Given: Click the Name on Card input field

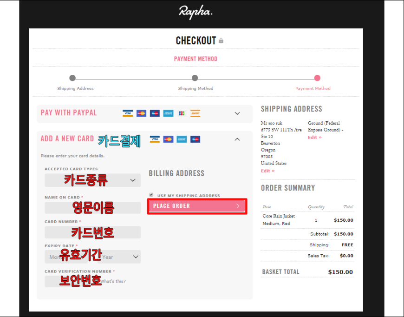Looking at the screenshot, I should (92, 208).
